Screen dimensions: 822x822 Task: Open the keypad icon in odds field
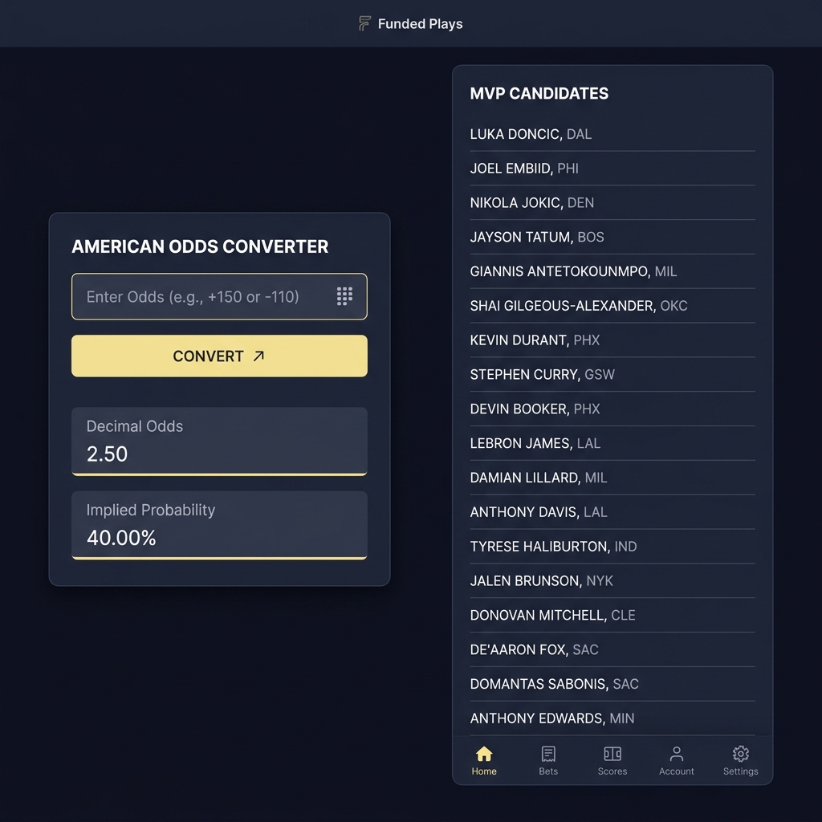(x=344, y=296)
